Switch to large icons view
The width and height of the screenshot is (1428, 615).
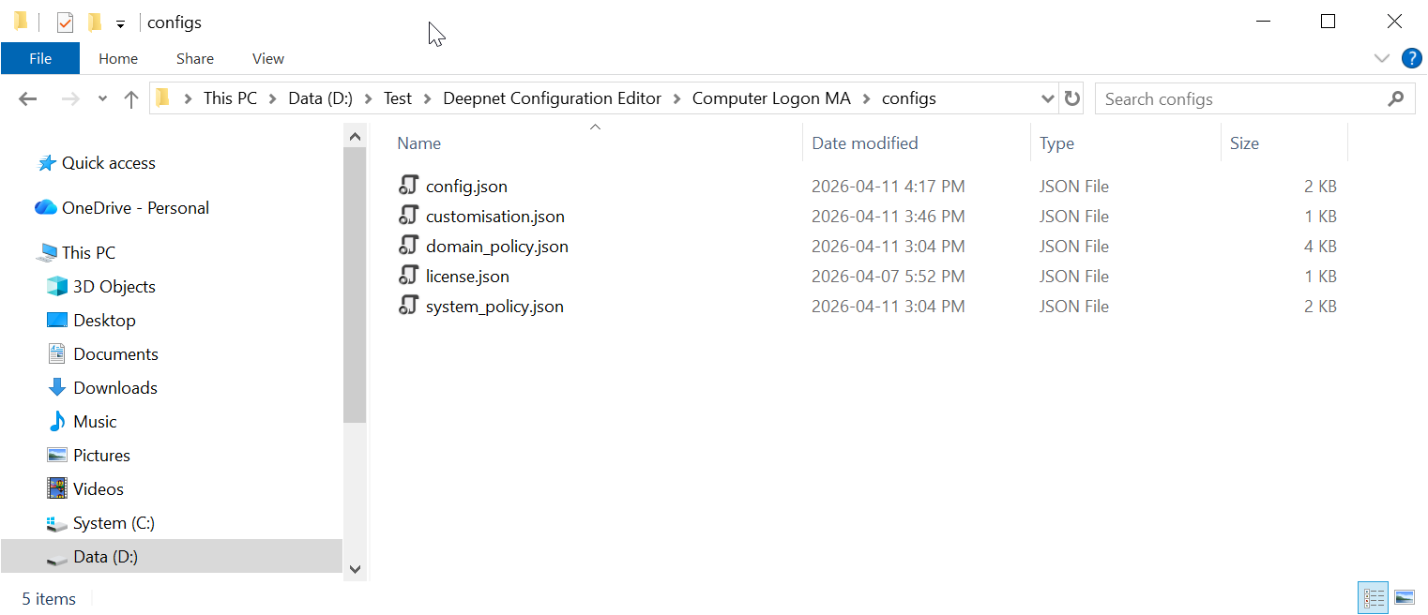[x=1404, y=597]
